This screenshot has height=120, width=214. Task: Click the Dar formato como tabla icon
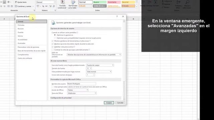(x=73, y=2)
